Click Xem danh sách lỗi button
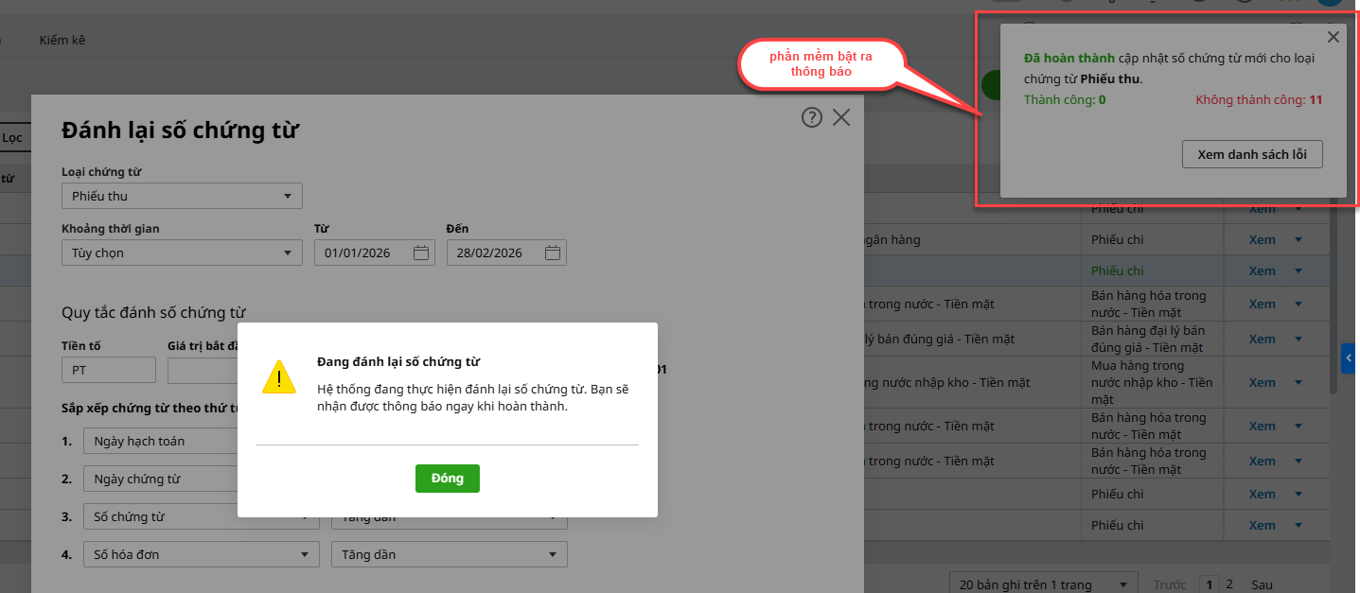1360x593 pixels. click(x=1251, y=154)
